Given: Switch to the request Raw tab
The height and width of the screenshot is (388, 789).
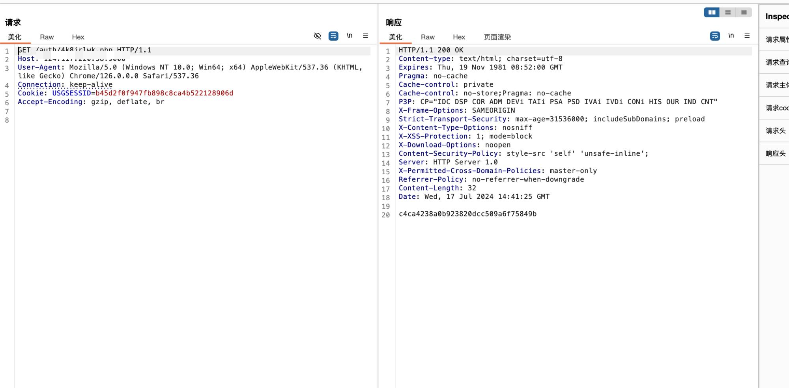Looking at the screenshot, I should point(47,37).
